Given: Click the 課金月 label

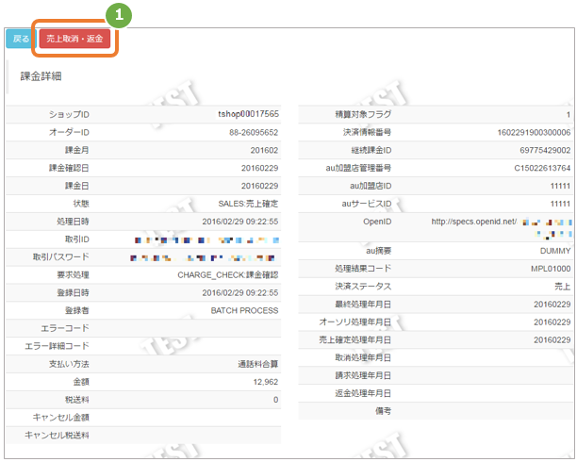Looking at the screenshot, I should (x=77, y=150).
